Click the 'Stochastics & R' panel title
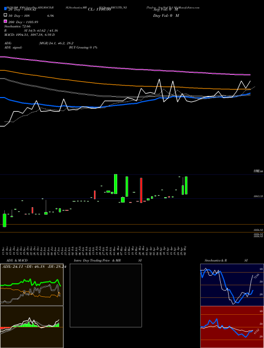The width and height of the screenshot is (264, 348). click(x=215, y=260)
